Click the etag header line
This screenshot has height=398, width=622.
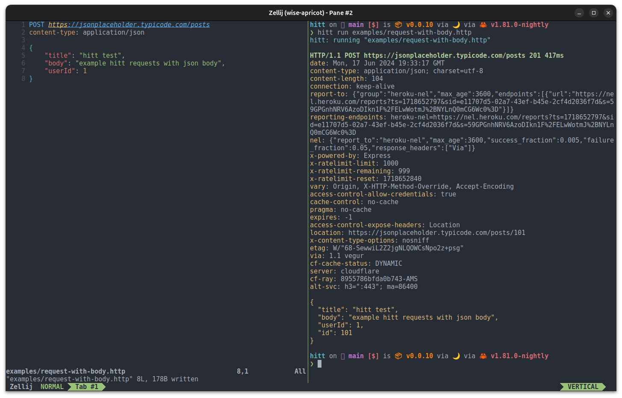(x=386, y=248)
